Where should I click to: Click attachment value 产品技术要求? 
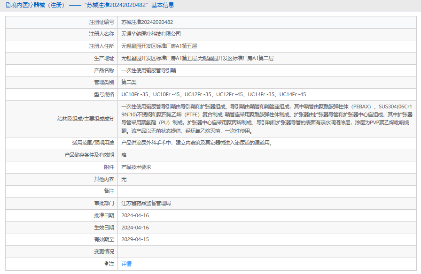[x=136, y=167]
